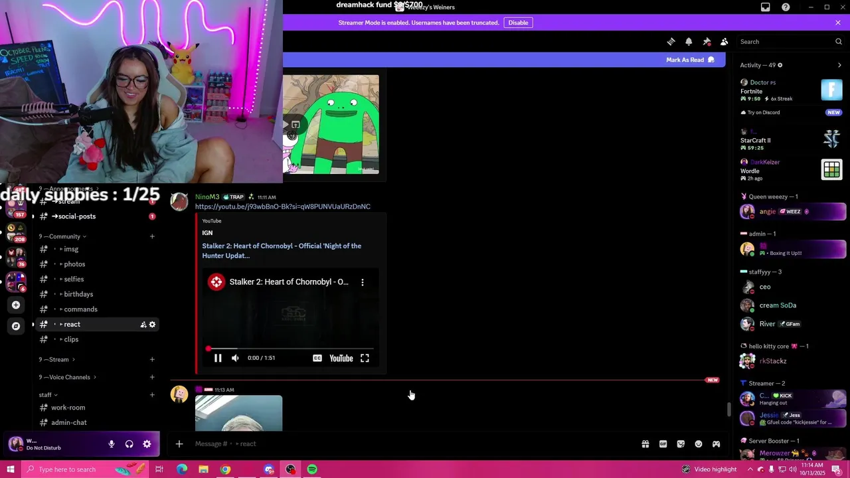Open Stalker 2 video title link
Screen dimensions: 850x478
click(x=282, y=250)
